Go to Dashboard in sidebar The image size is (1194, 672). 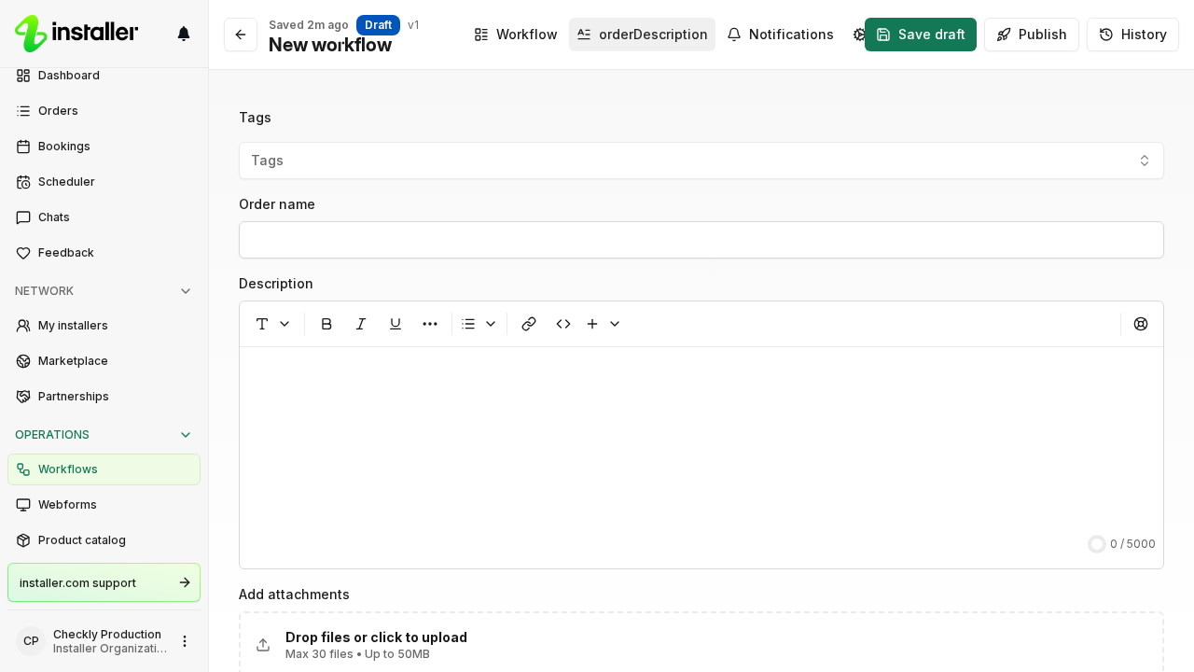coord(104,76)
